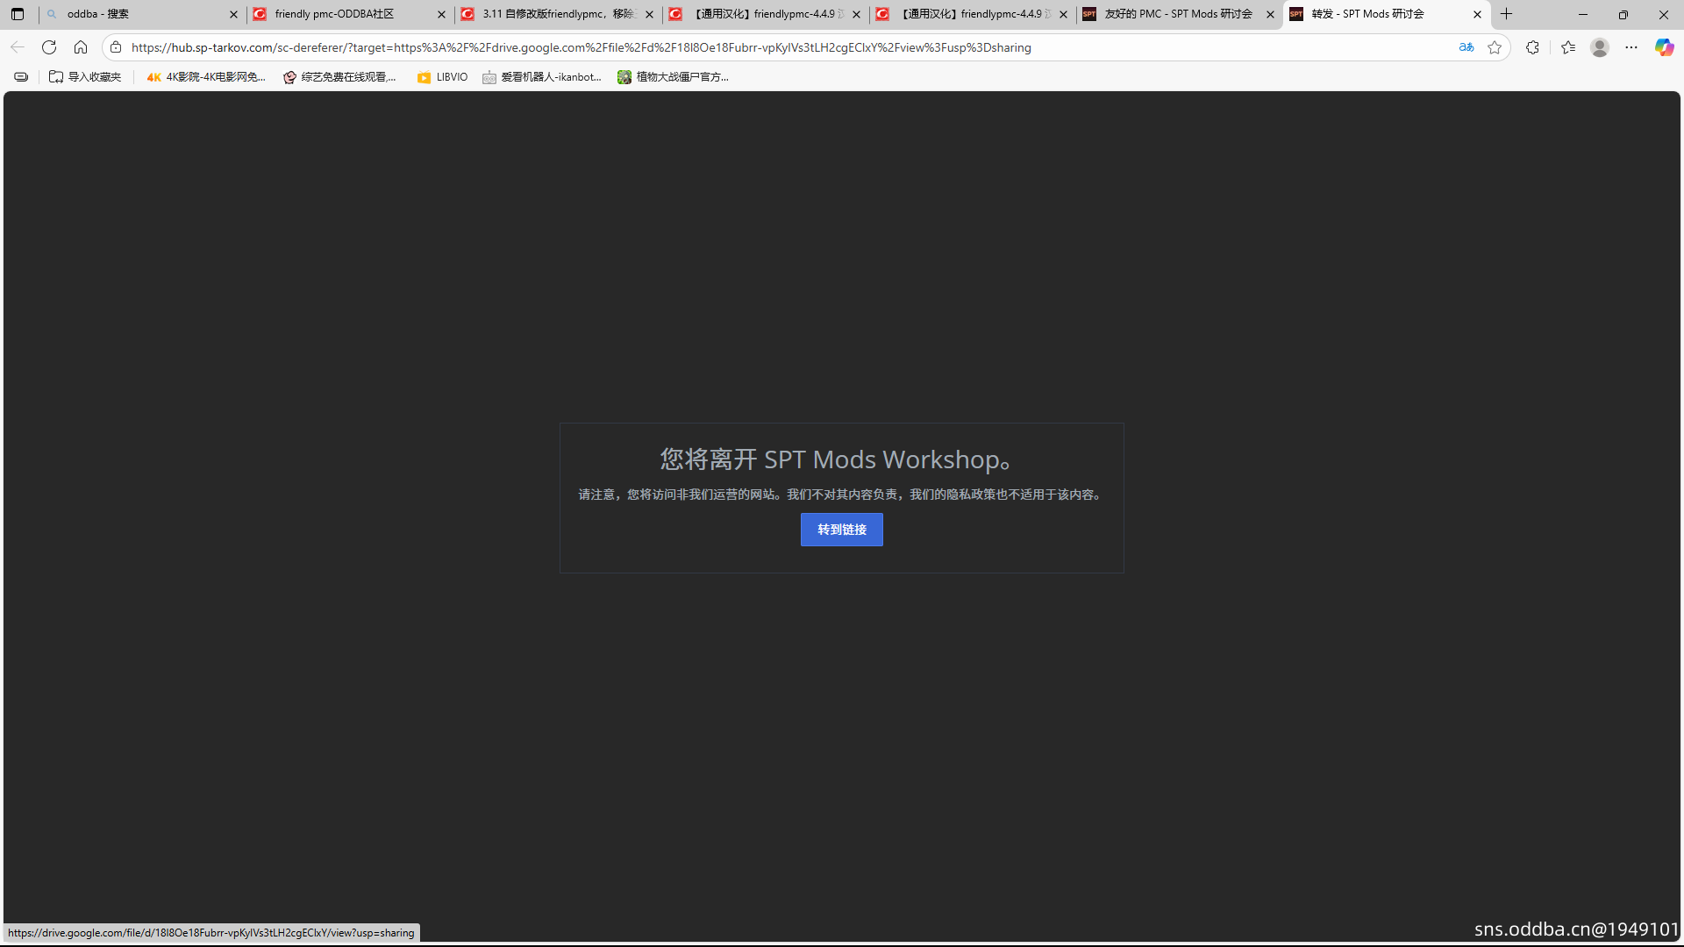The height and width of the screenshot is (947, 1684).
Task: Close the 转发 - SPT Mods 研讨会 tab
Action: click(x=1477, y=14)
